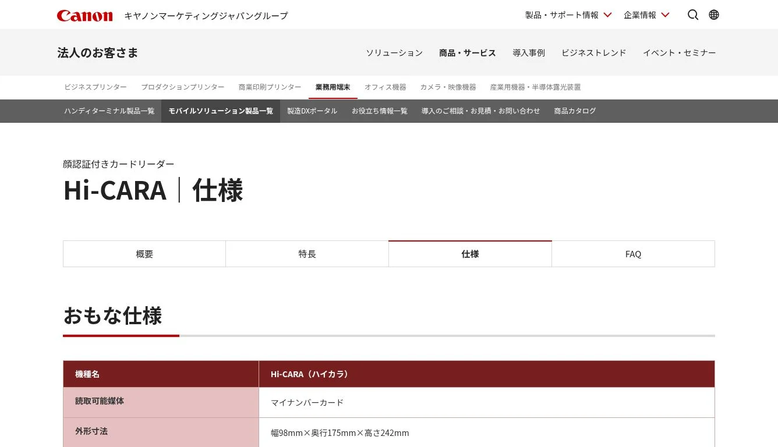Select オフィス機器 category
The image size is (778, 447).
point(386,87)
